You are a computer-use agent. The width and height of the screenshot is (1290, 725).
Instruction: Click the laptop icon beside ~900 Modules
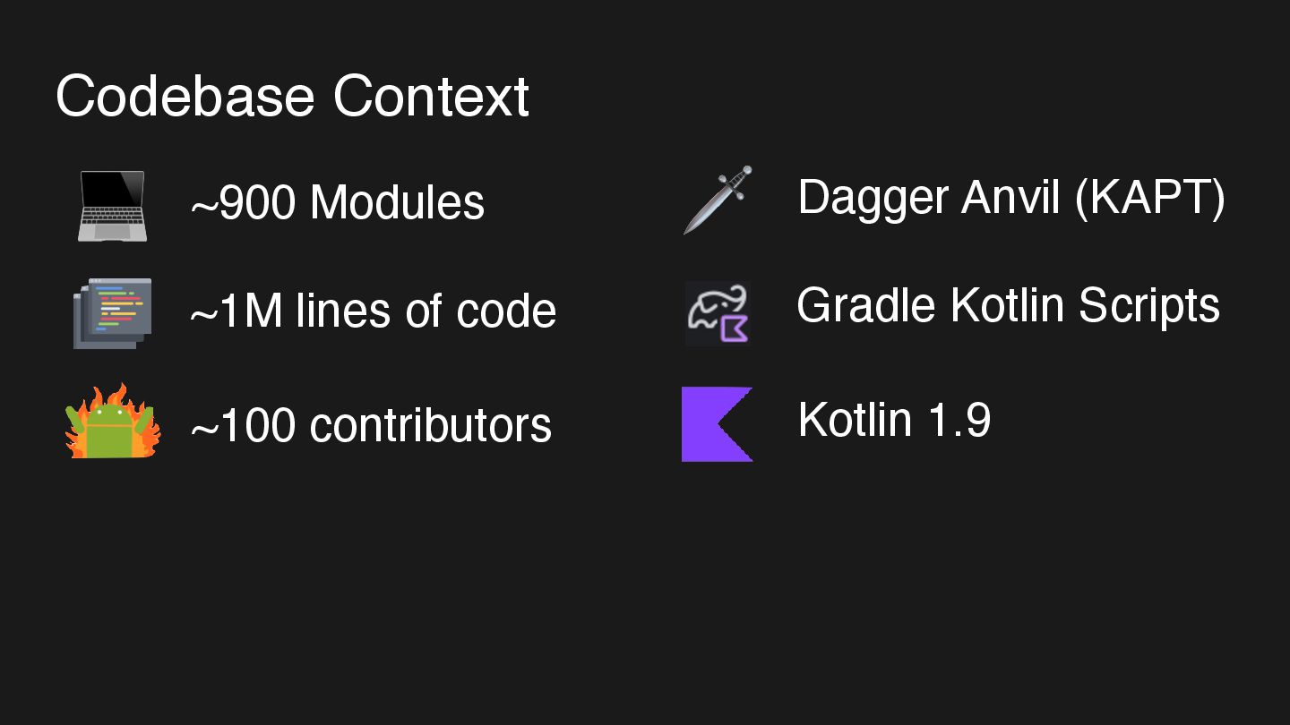112,206
